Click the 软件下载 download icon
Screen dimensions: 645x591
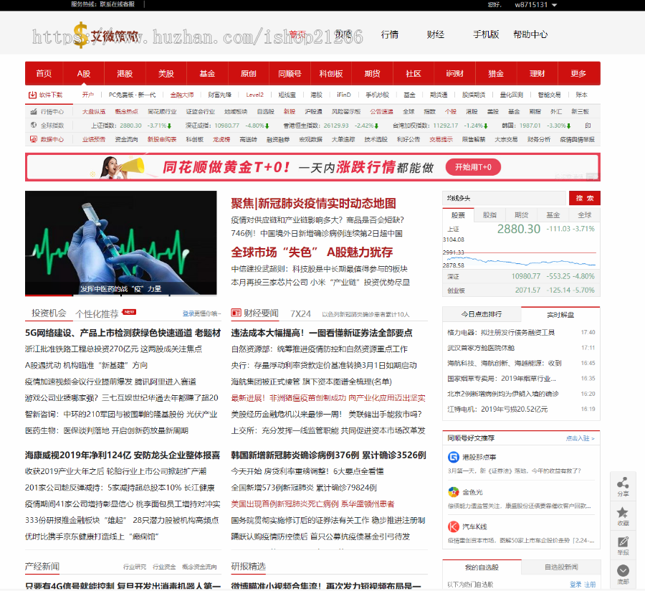coord(32,94)
